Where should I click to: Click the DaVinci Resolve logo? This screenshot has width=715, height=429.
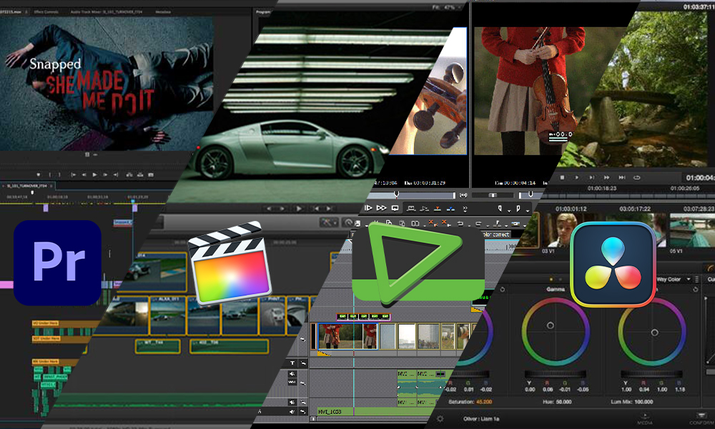(613, 265)
